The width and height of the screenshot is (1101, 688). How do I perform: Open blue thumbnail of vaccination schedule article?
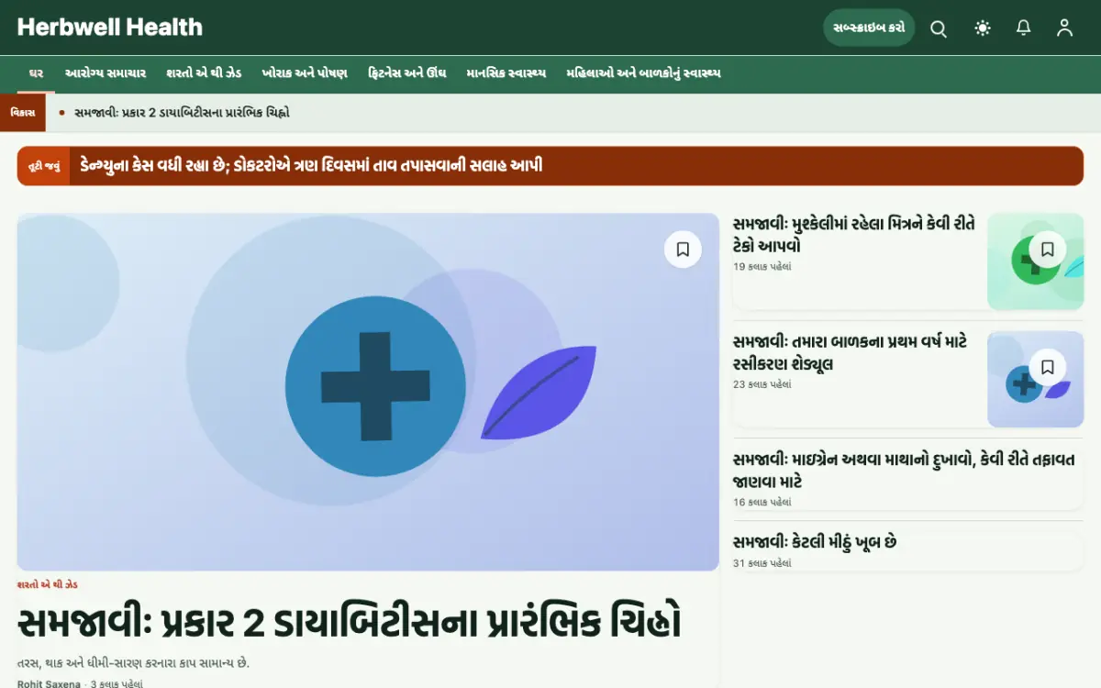(1035, 379)
